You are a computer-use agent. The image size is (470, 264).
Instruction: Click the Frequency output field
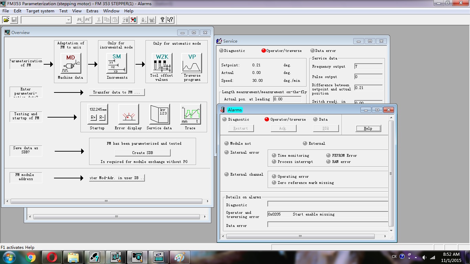coord(368,66)
